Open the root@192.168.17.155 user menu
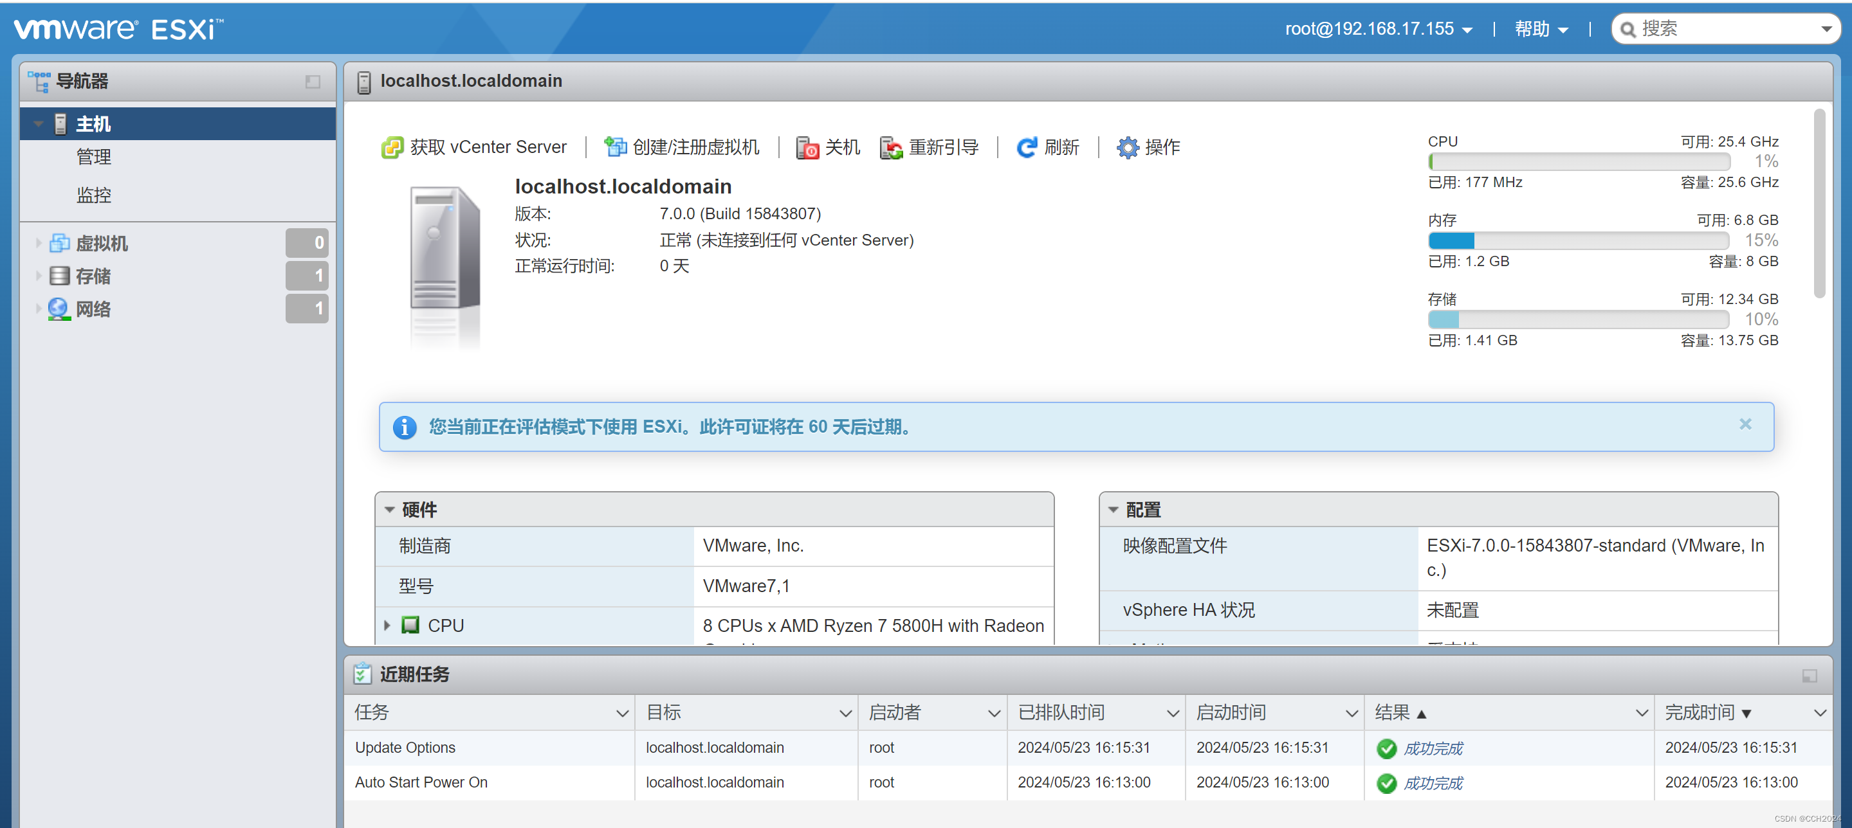This screenshot has height=828, width=1852. point(1378,29)
